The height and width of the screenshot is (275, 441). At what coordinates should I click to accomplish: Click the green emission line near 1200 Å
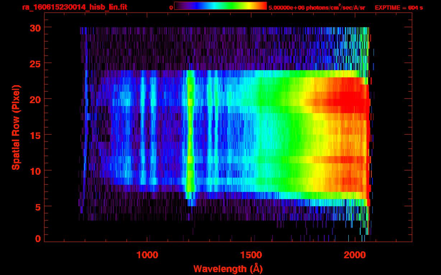[x=190, y=136]
